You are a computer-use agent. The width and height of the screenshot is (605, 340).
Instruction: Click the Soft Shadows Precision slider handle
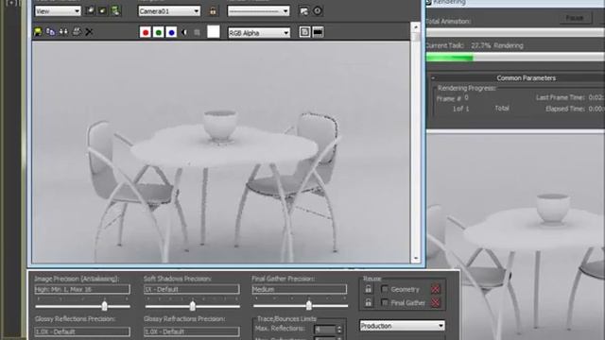click(x=193, y=306)
